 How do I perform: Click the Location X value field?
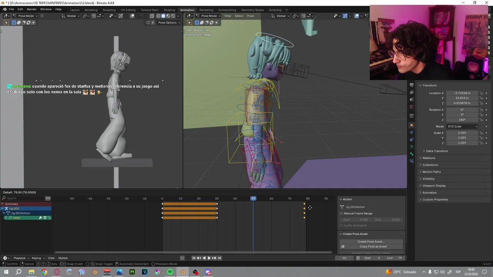pyautogui.click(x=462, y=93)
